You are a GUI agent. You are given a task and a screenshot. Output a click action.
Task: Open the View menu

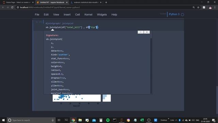(x=56, y=14)
